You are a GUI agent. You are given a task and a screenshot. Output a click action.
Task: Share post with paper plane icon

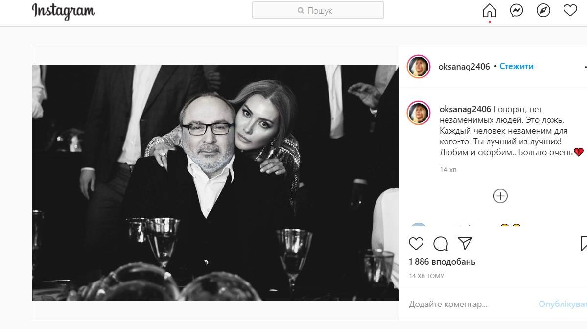pyautogui.click(x=465, y=243)
